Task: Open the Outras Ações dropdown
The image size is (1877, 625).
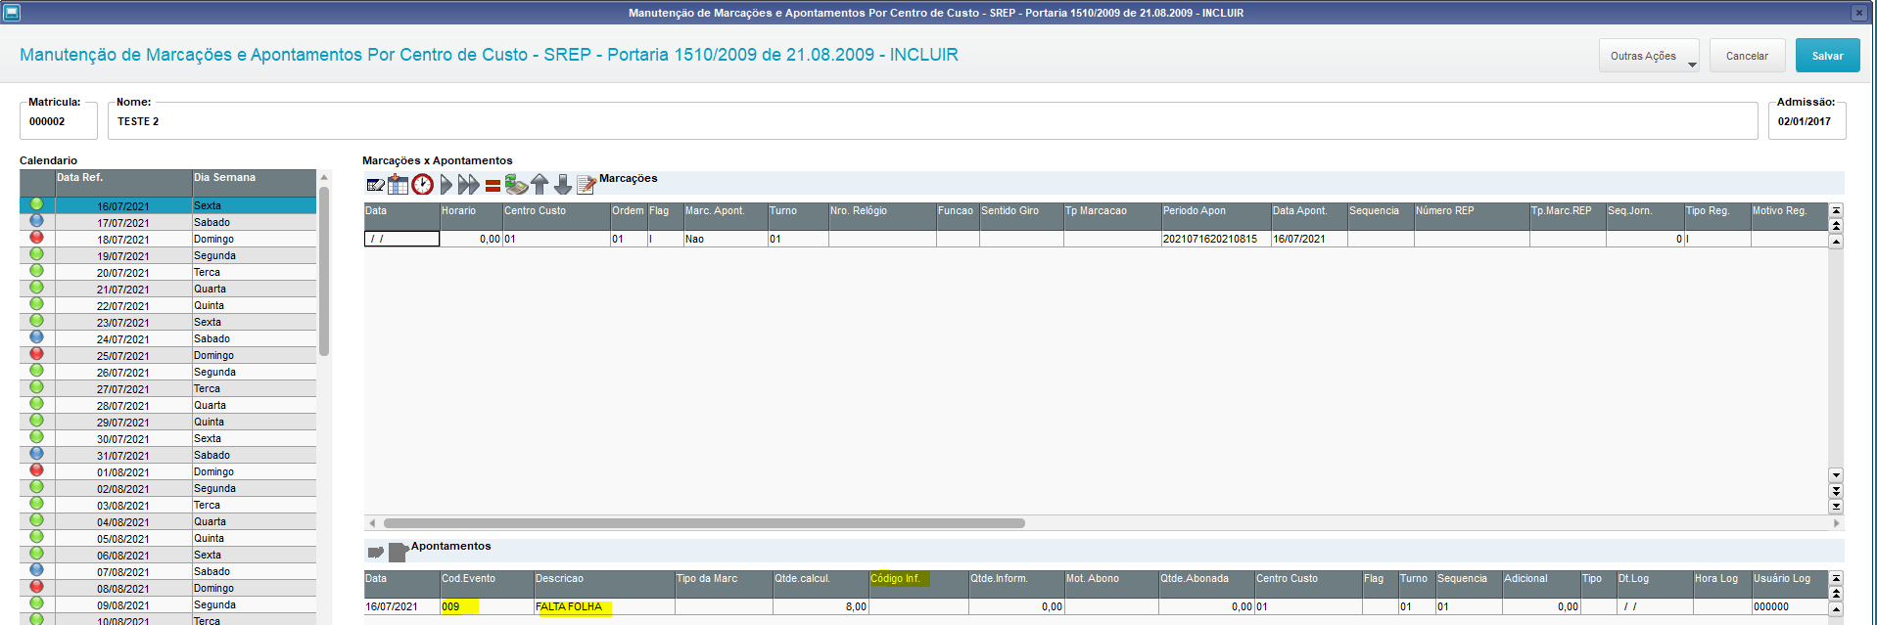Action: pos(1649,56)
